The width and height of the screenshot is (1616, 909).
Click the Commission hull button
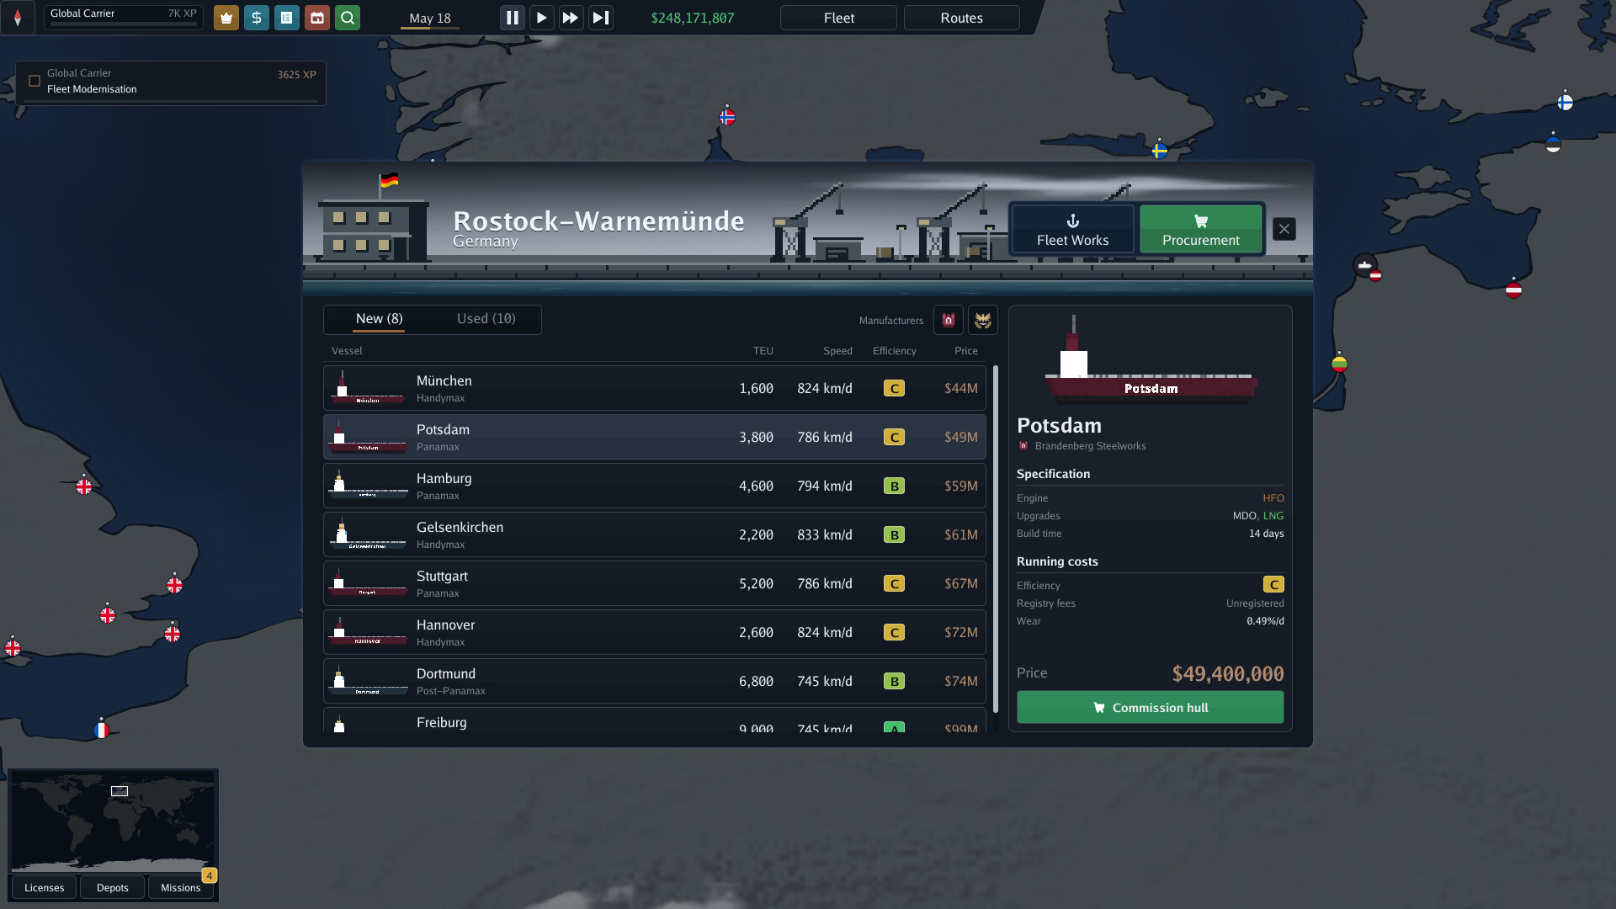(x=1150, y=707)
